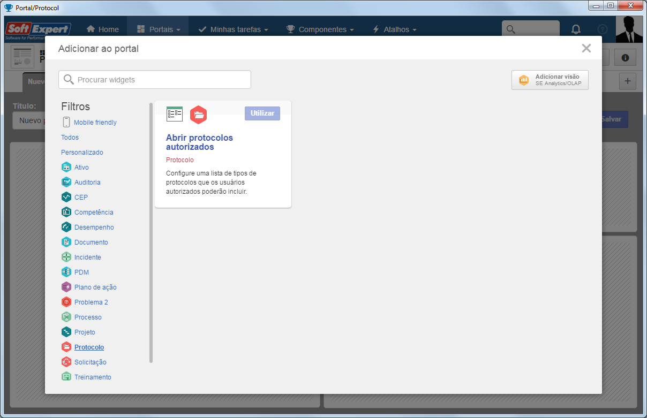The image size is (647, 418).
Task: Expand the Minhas tarefas menu
Action: [233, 29]
